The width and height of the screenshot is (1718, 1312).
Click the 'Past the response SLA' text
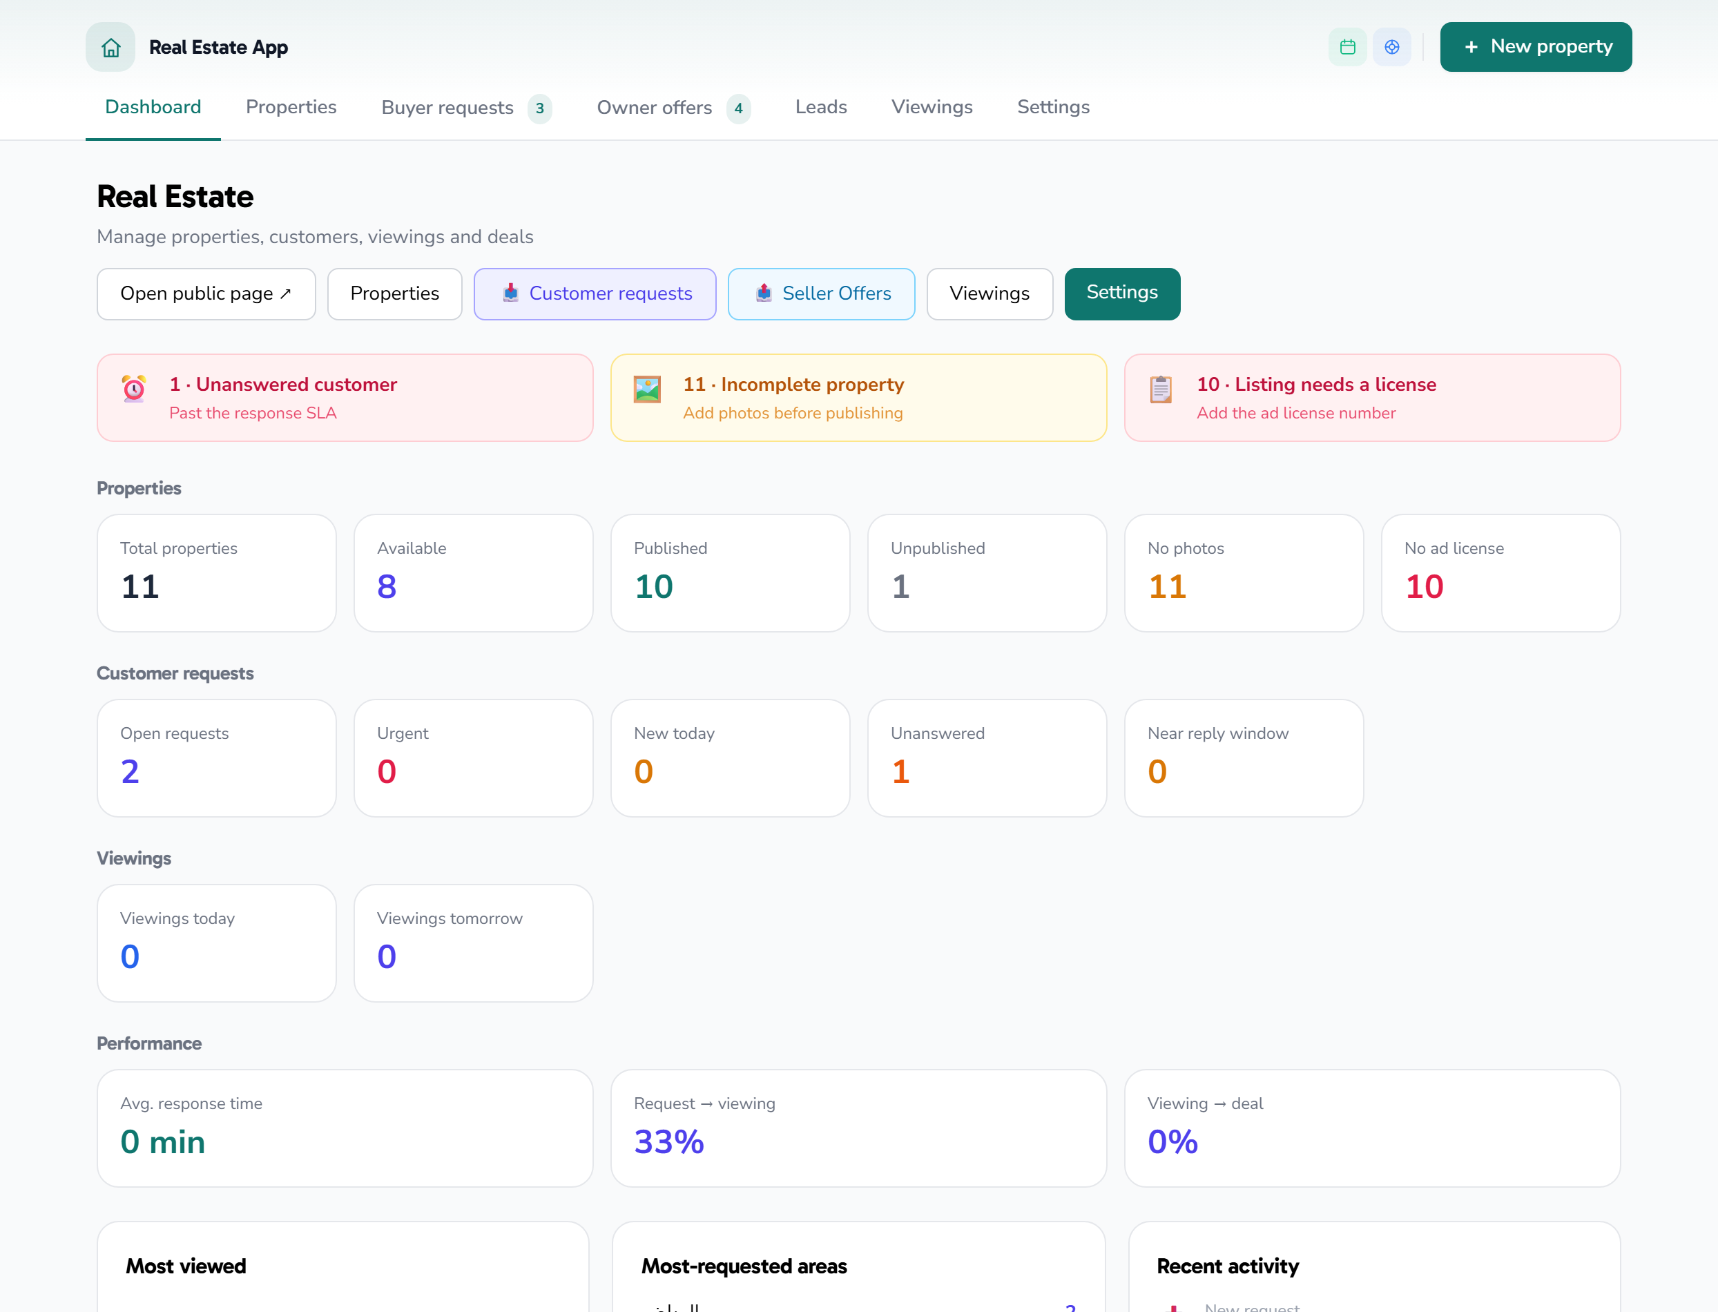point(253,413)
